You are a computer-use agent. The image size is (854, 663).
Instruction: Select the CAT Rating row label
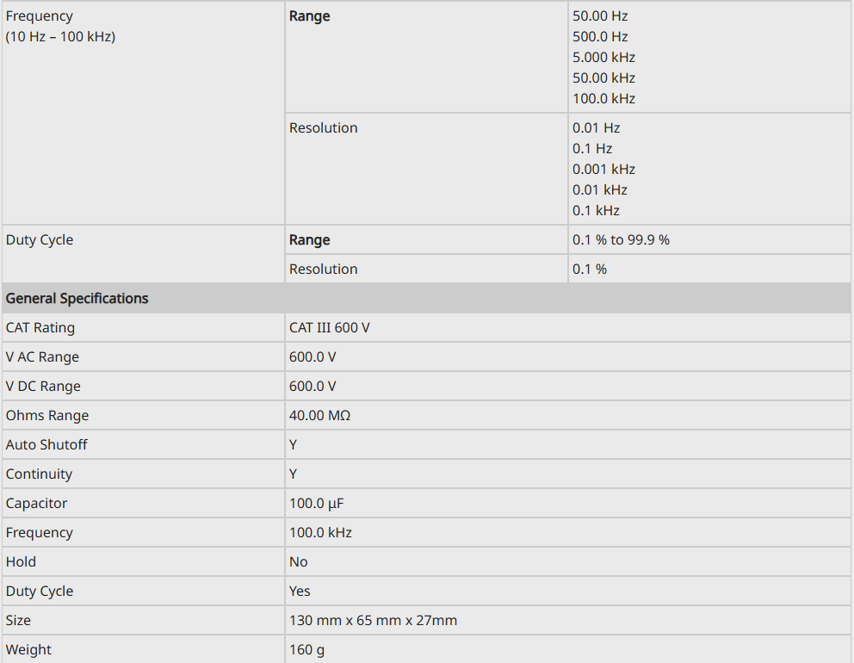click(x=40, y=328)
